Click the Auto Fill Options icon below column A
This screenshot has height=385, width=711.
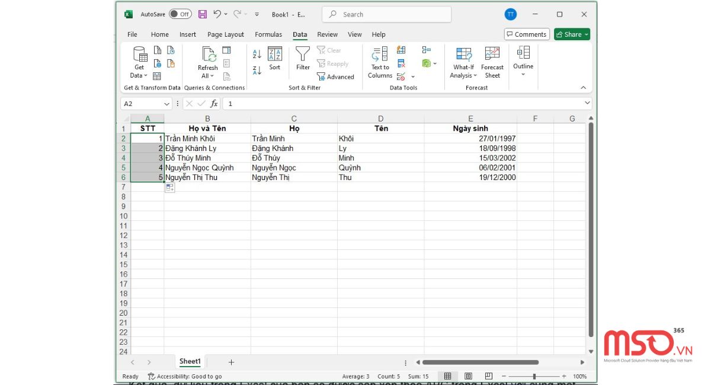[x=169, y=188]
